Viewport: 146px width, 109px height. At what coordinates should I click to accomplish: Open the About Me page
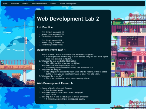[15, 3]
